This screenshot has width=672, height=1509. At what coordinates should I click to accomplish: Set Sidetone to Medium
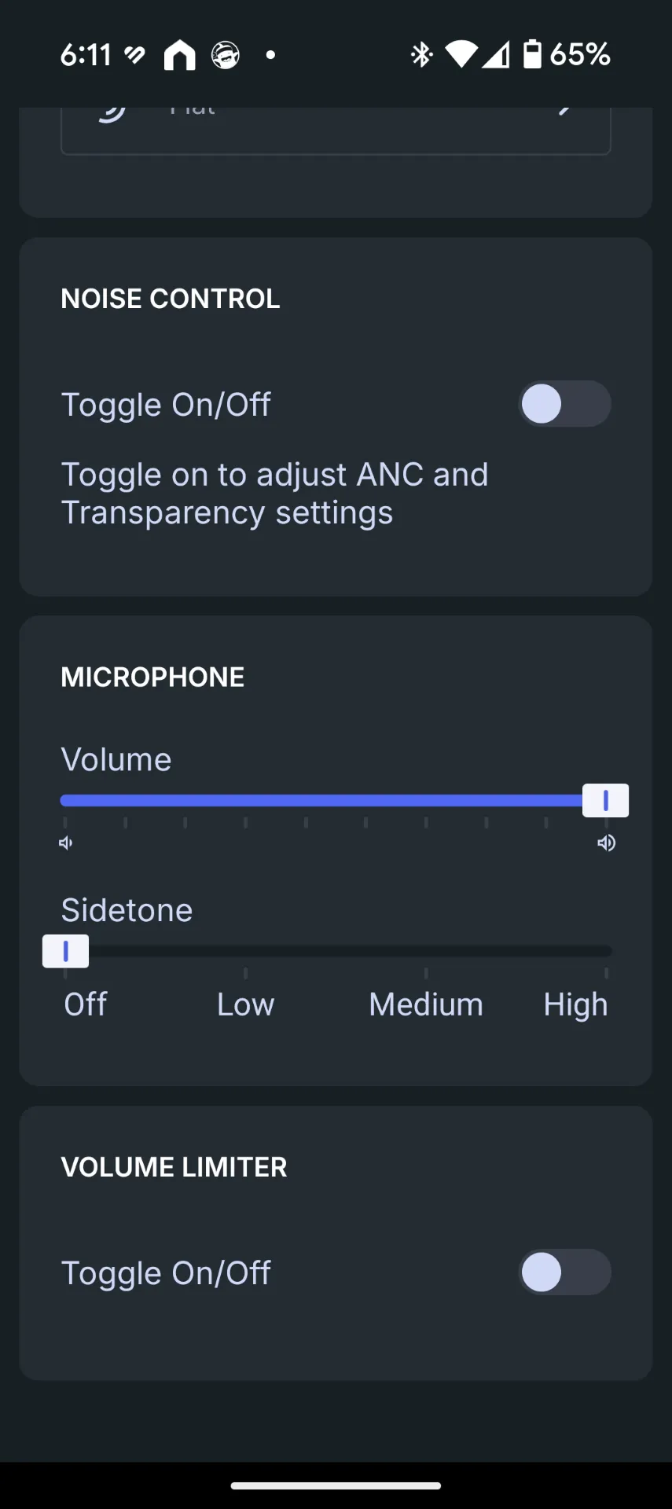coord(426,1004)
